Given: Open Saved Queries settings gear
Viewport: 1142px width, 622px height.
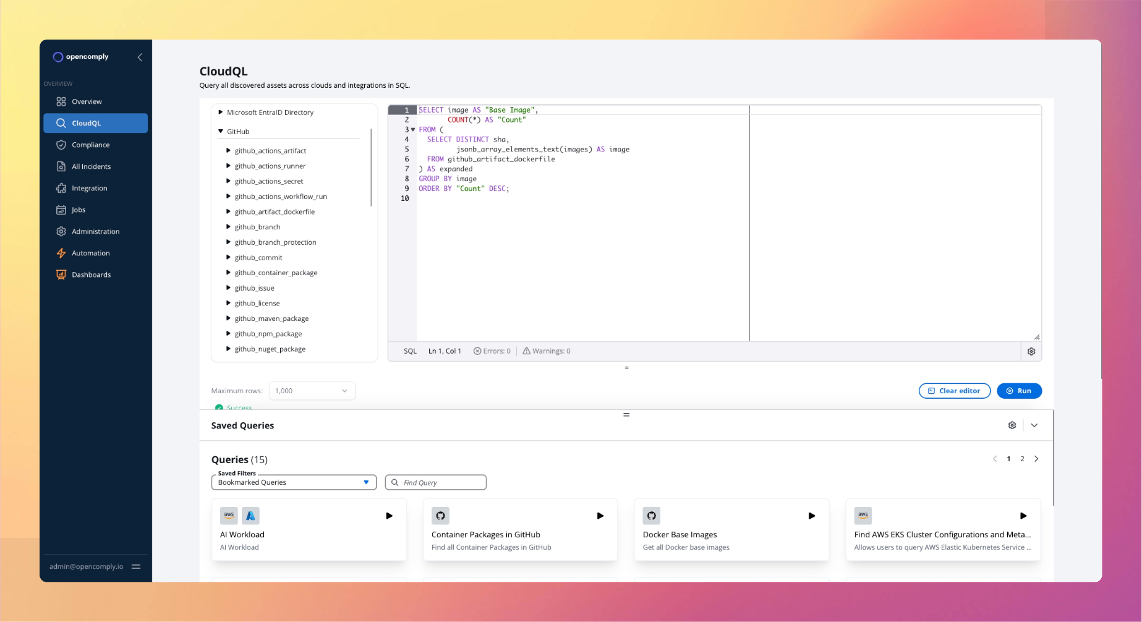Looking at the screenshot, I should [x=1012, y=425].
